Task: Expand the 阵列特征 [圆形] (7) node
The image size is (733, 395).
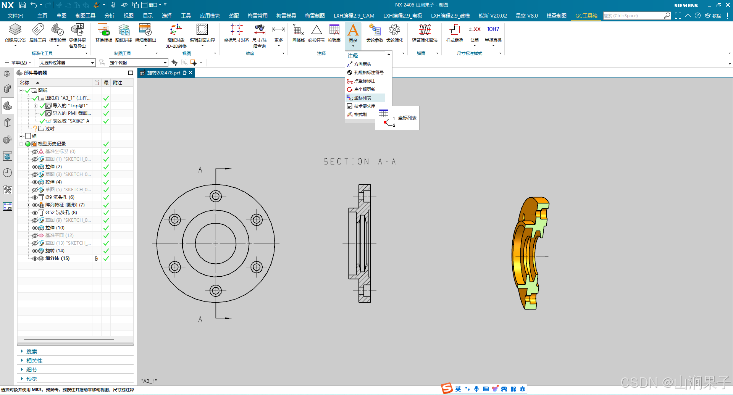Action: tap(28, 205)
